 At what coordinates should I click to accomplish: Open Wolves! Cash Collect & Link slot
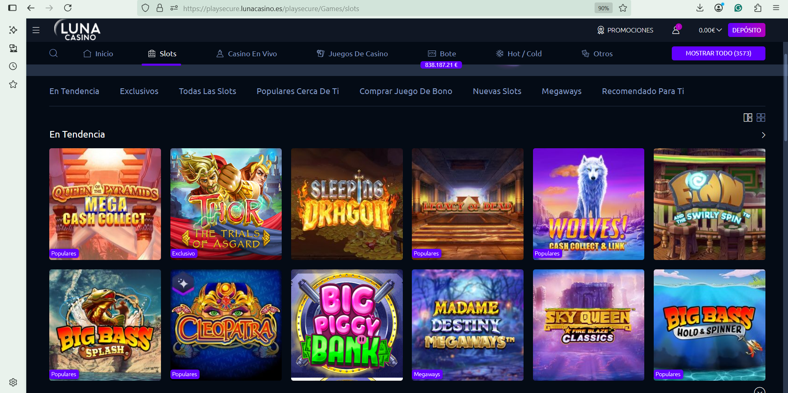[x=588, y=204]
